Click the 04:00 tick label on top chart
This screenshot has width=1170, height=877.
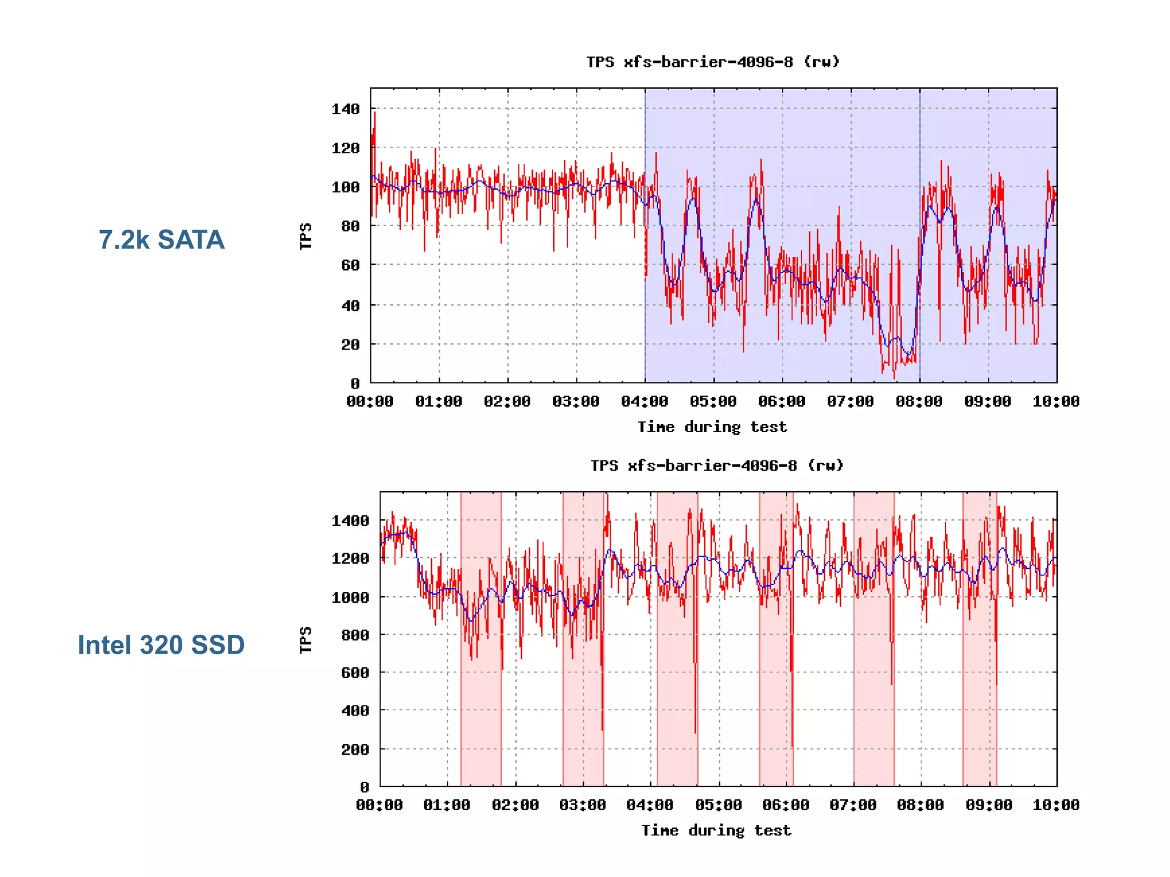tap(644, 402)
